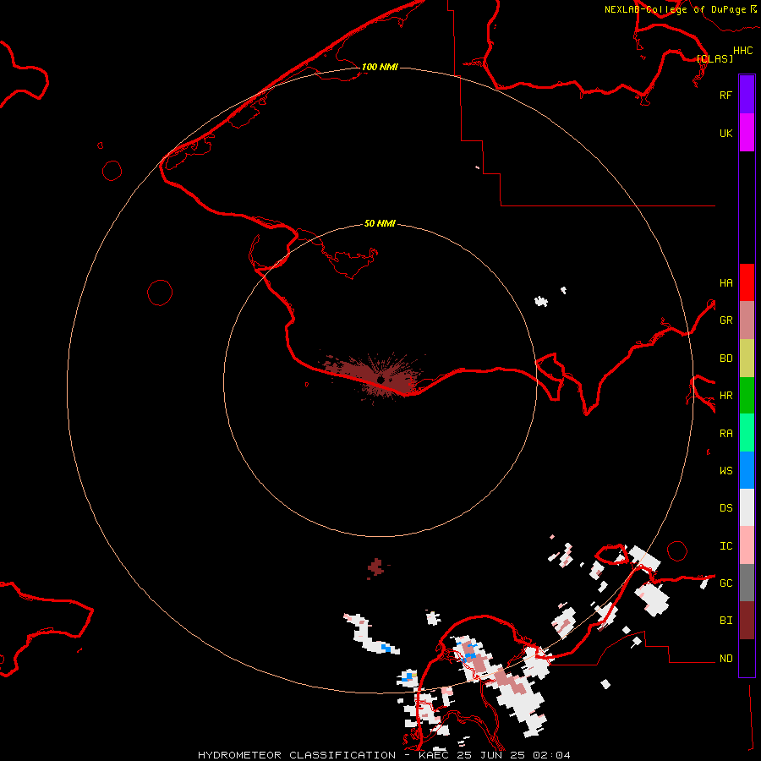Click the small dark-red BI echo below the 50 NMI ring
The width and height of the screenshot is (761, 761).
[x=376, y=567]
